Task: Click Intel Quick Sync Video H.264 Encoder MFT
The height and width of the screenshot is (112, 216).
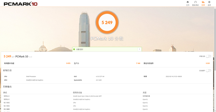Action: pyautogui.click(x=87, y=96)
